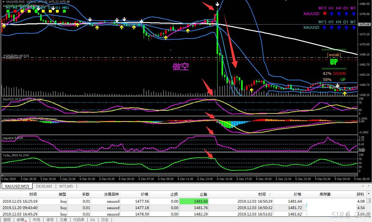
Task: Click the green MN1 timeframe signal square
Action: pos(65,11)
